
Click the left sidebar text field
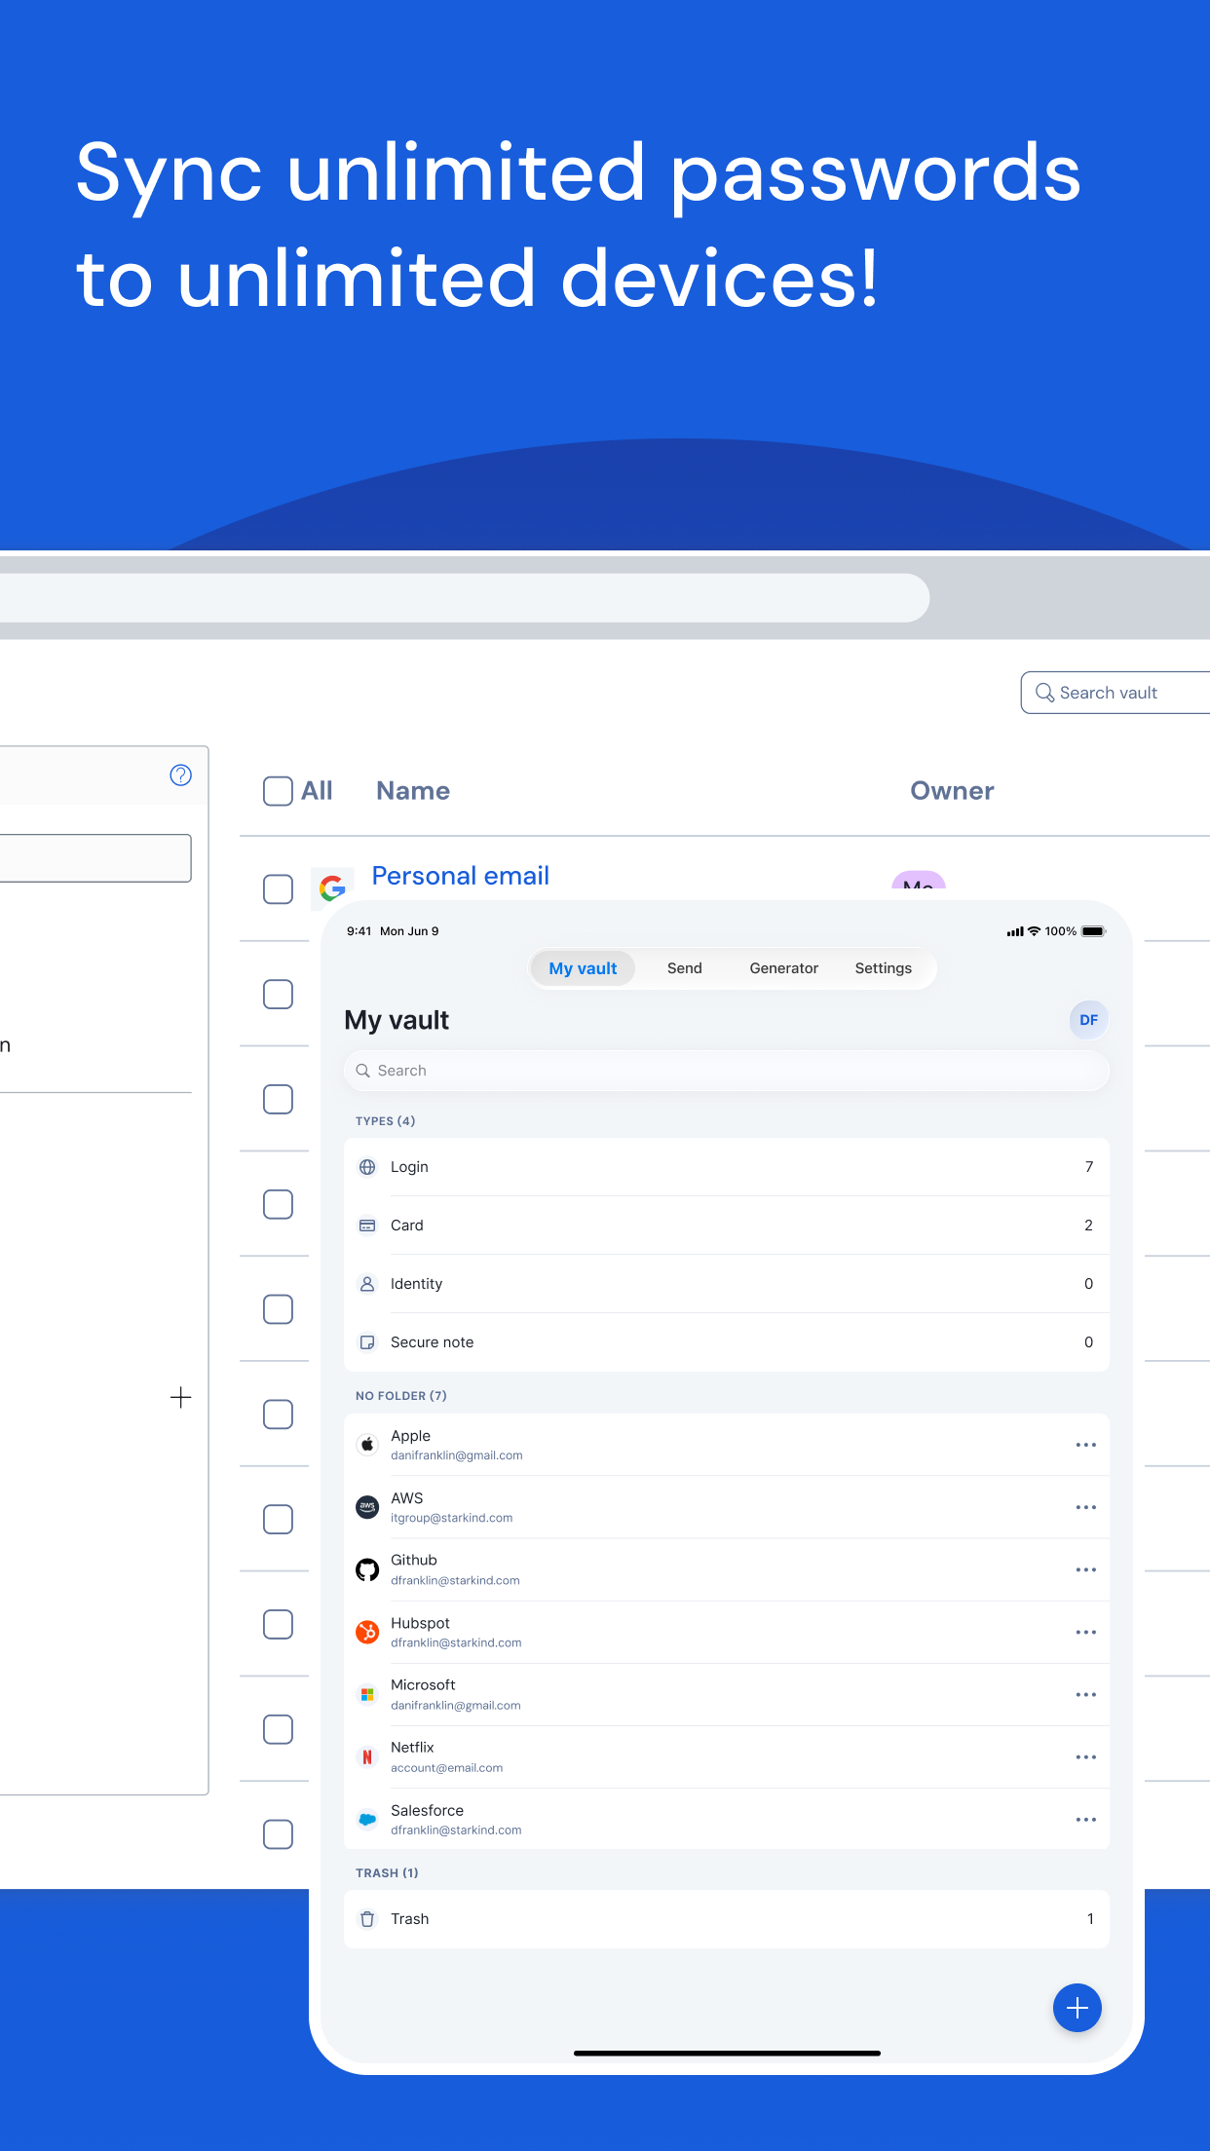[95, 858]
